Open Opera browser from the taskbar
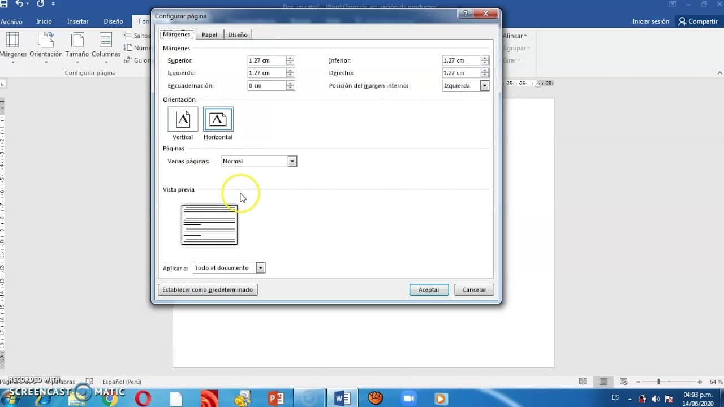 pyautogui.click(x=143, y=398)
